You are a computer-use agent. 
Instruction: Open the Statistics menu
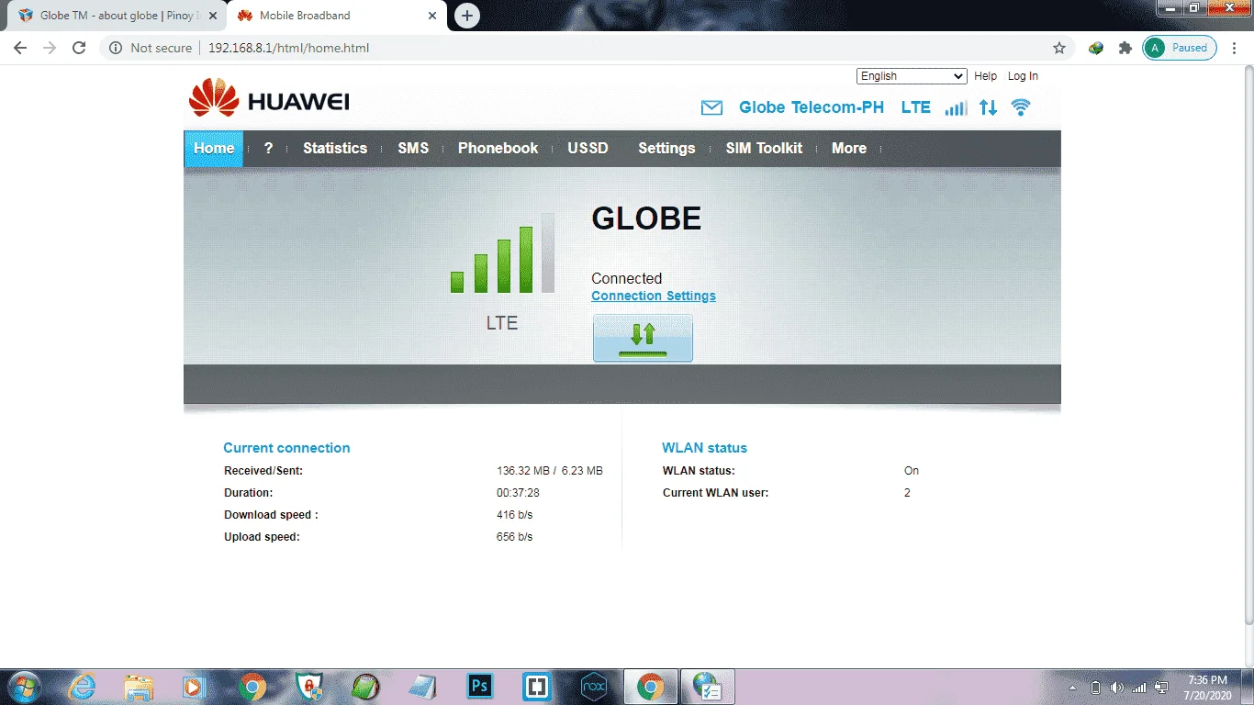(335, 149)
